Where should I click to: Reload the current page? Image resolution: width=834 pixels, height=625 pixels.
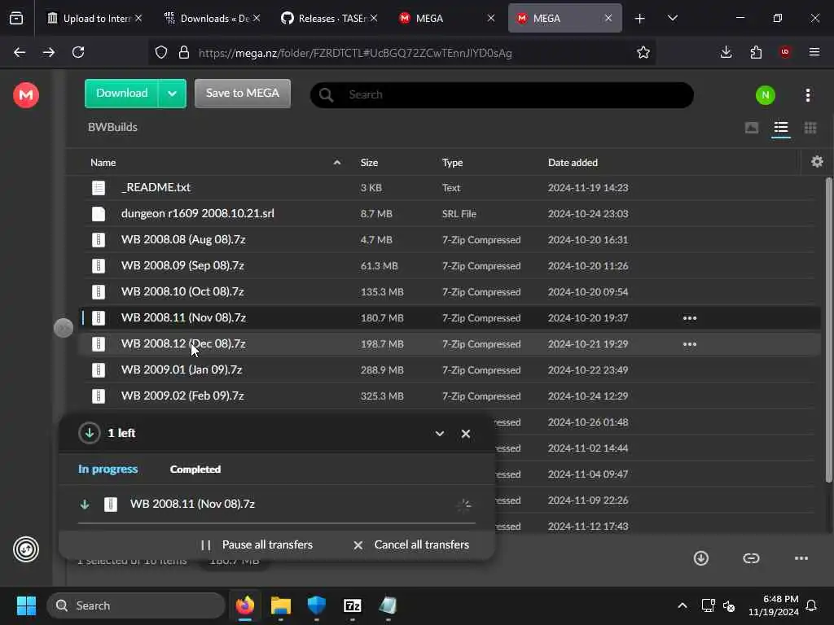(78, 52)
